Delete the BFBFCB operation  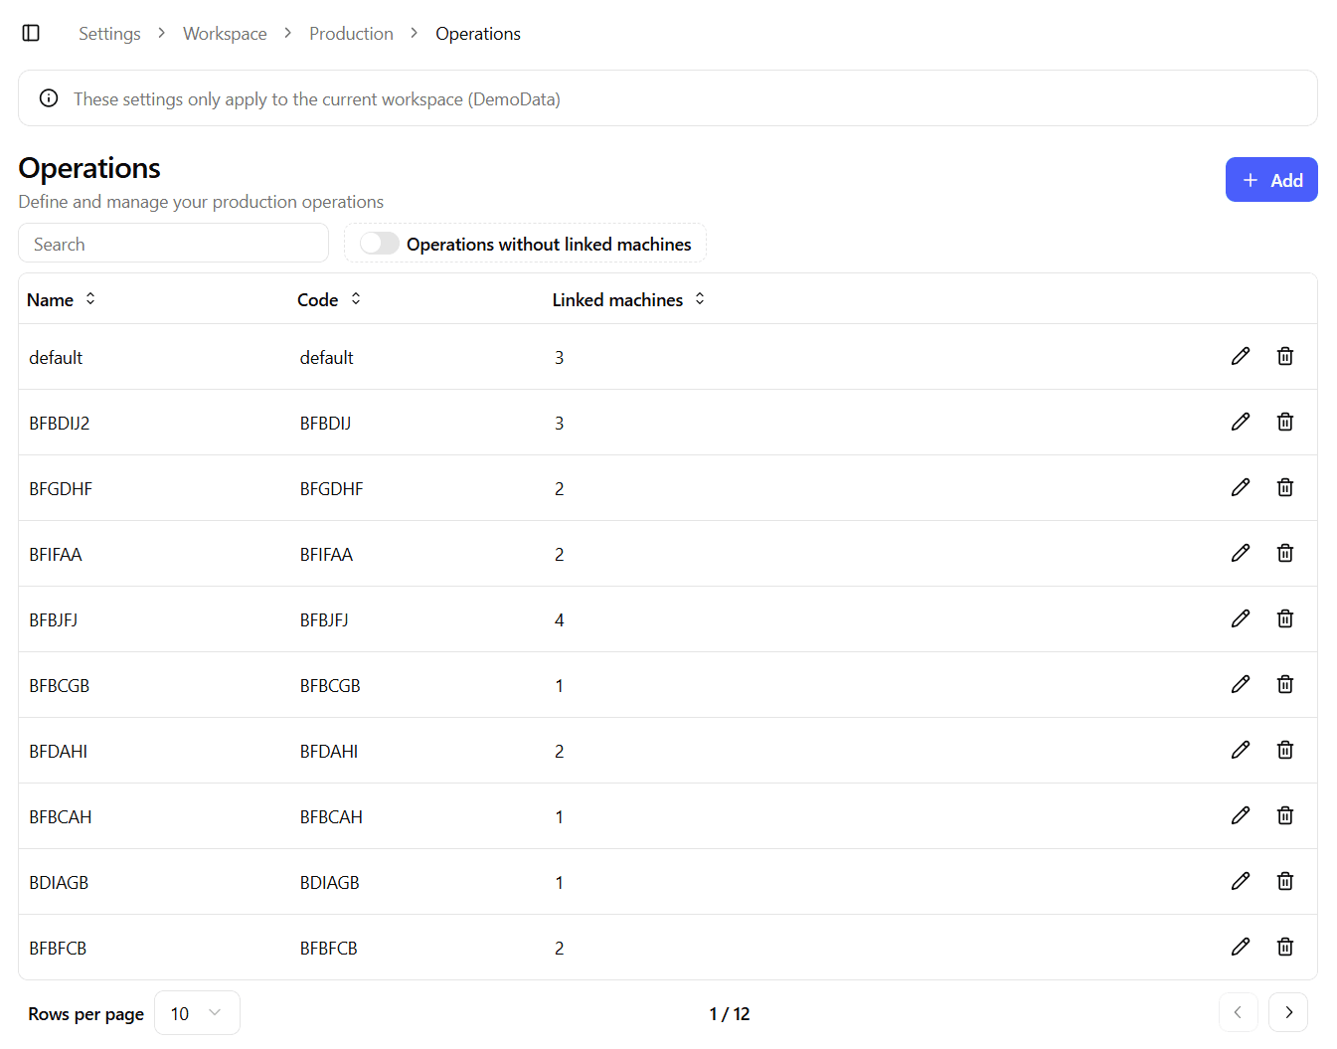(x=1284, y=947)
